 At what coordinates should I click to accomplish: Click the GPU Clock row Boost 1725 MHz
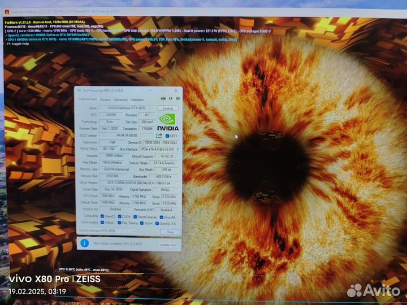pyautogui.click(x=170, y=197)
